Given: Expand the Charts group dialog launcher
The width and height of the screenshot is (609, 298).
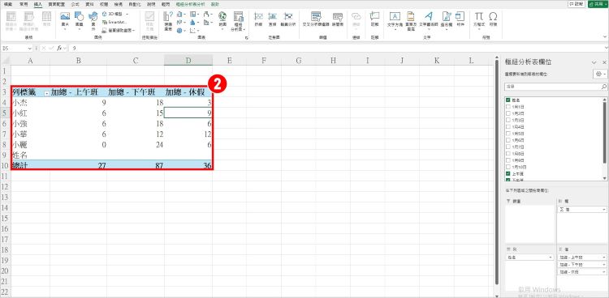Looking at the screenshot, I should click(x=246, y=37).
